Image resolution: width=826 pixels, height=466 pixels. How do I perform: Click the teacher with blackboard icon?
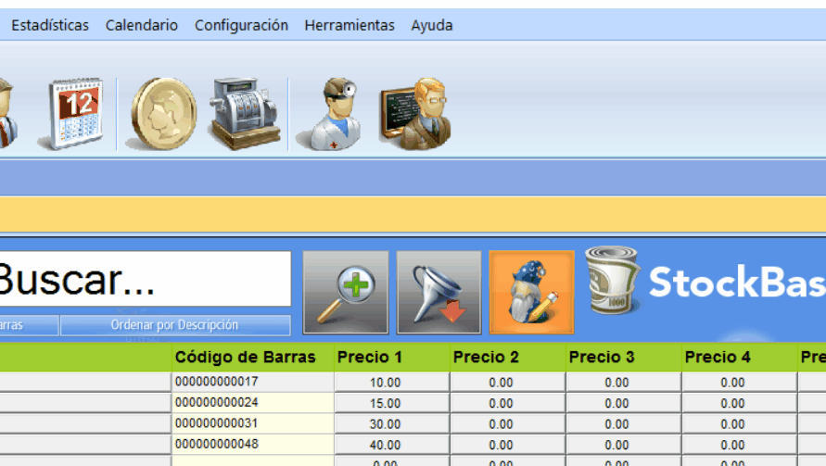tap(415, 114)
